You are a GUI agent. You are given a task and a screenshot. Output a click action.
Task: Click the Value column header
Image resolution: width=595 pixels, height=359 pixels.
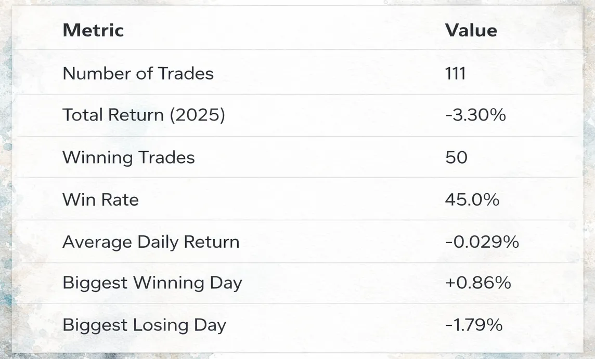click(471, 30)
